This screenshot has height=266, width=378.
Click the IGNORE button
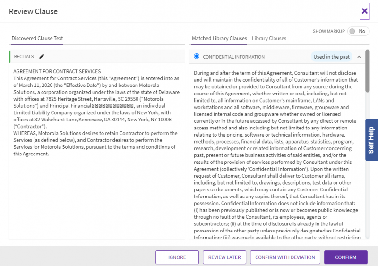pyautogui.click(x=177, y=257)
